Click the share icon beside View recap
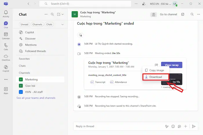Viewport: 203px width, 135px height. (x=156, y=65)
